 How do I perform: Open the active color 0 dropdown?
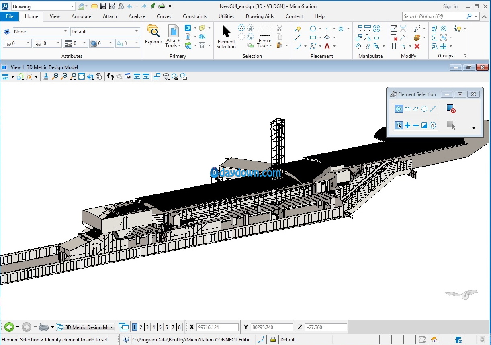click(28, 43)
